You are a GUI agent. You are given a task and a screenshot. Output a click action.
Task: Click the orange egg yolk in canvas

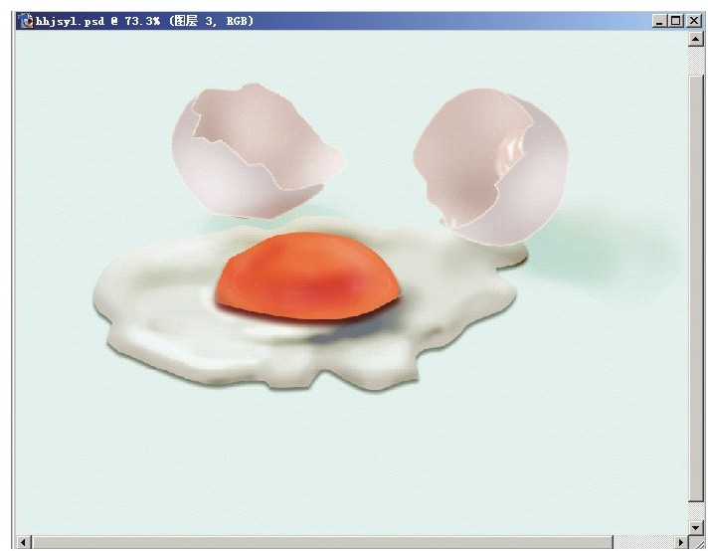[x=307, y=275]
